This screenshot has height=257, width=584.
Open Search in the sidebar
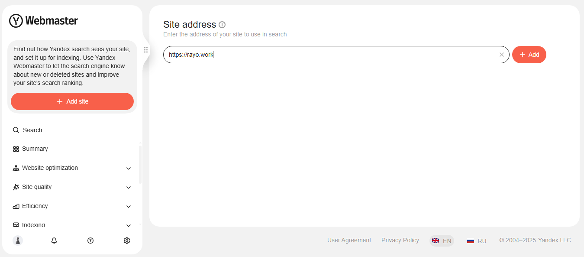[32, 130]
